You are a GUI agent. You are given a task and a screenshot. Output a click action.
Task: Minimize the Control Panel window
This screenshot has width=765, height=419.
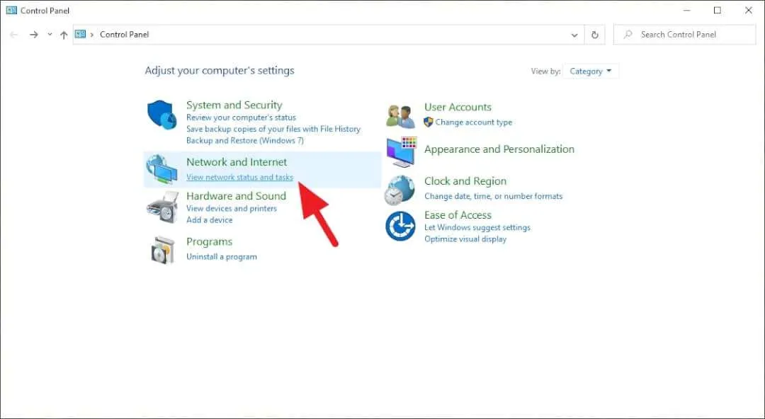coord(687,10)
